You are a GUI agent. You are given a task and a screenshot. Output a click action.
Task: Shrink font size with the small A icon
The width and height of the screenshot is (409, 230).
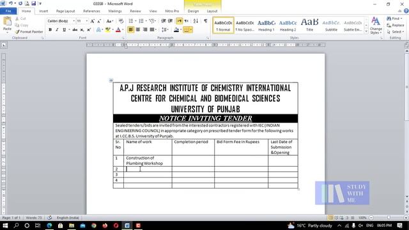[99, 21]
